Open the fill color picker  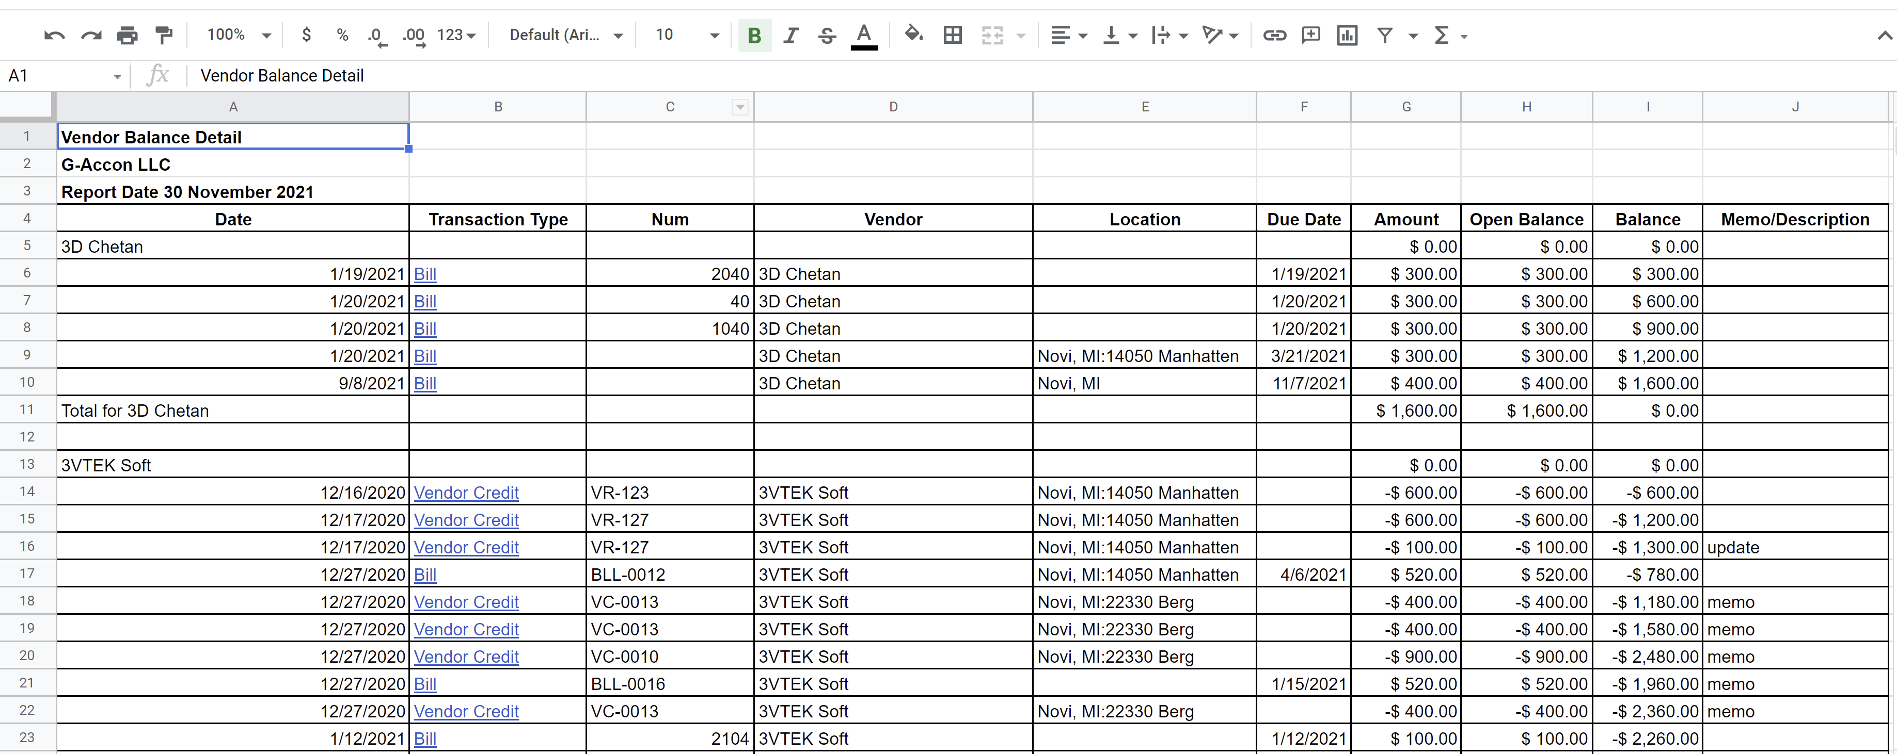[x=913, y=35]
